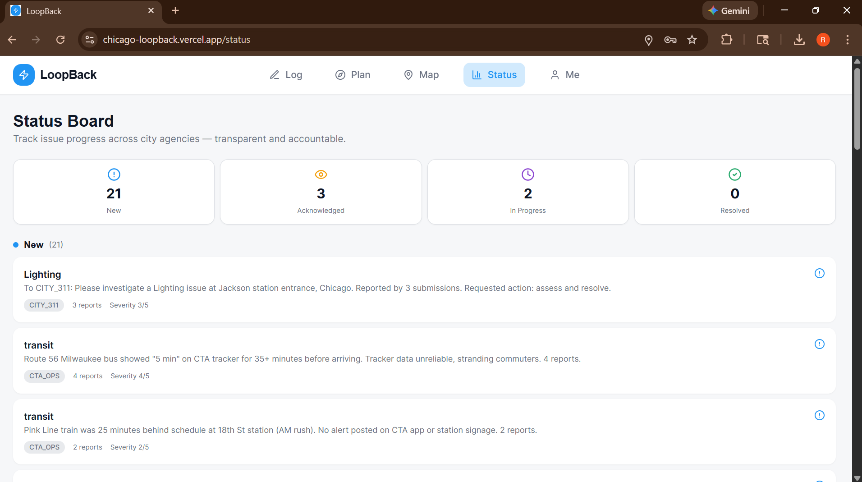Click the scrollbar down arrow

pyautogui.click(x=857, y=478)
